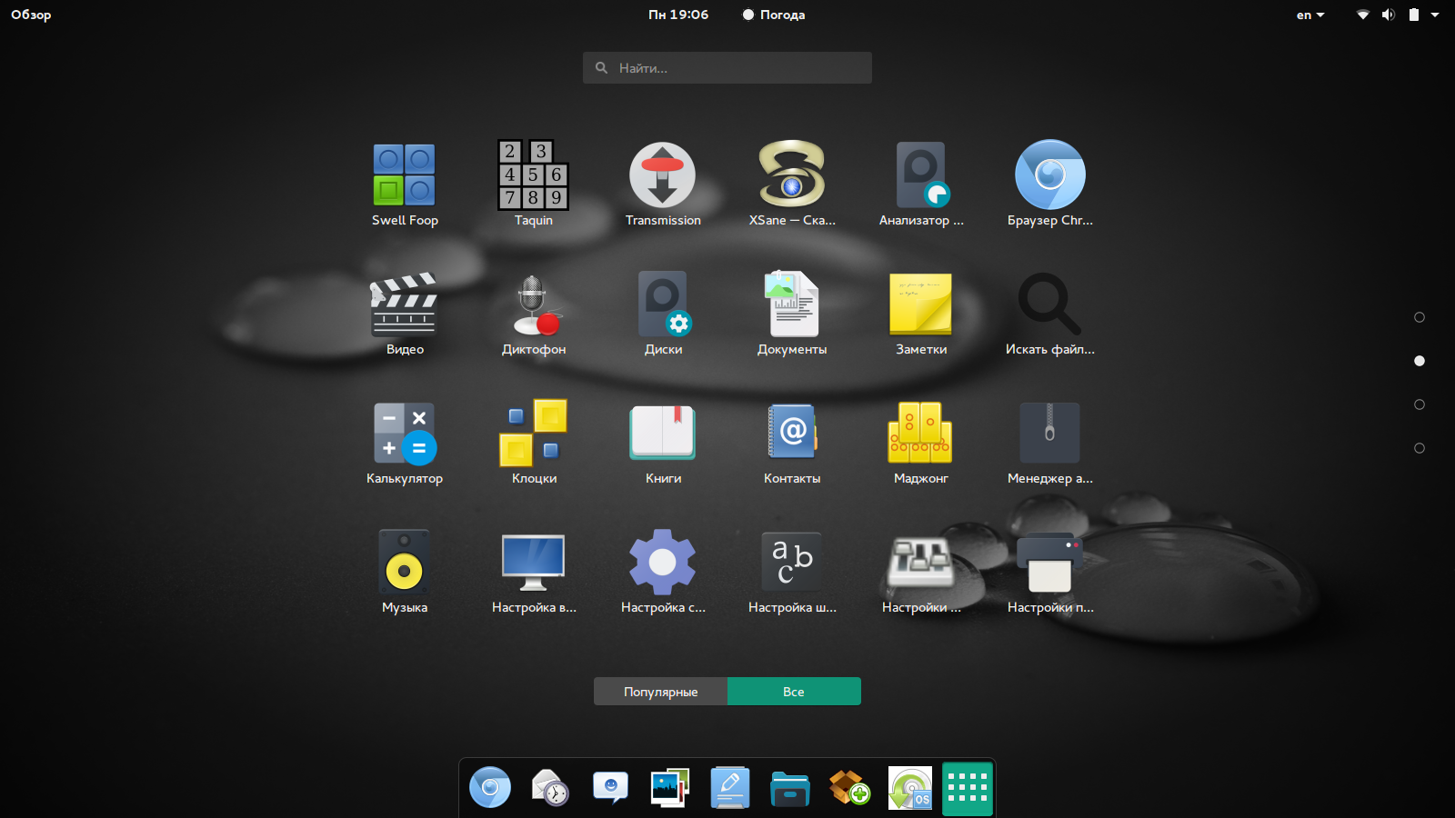This screenshot has height=818, width=1455.
Task: Open the text editor in the dock
Action: click(x=730, y=787)
